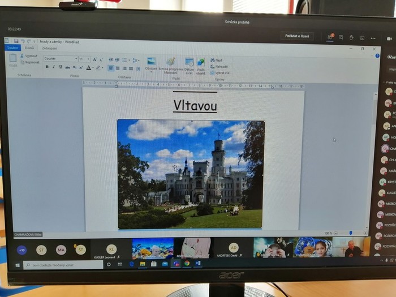The height and width of the screenshot is (297, 396).
Task: Open the line spacing dropdown
Action: [136, 61]
